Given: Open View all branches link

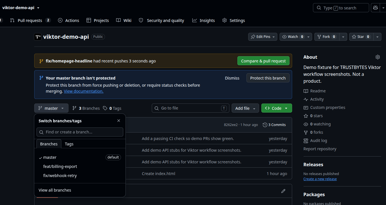Looking at the screenshot, I should pos(55,190).
